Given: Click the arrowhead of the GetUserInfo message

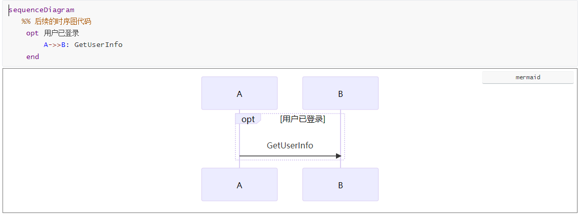Looking at the screenshot, I should tap(339, 156).
